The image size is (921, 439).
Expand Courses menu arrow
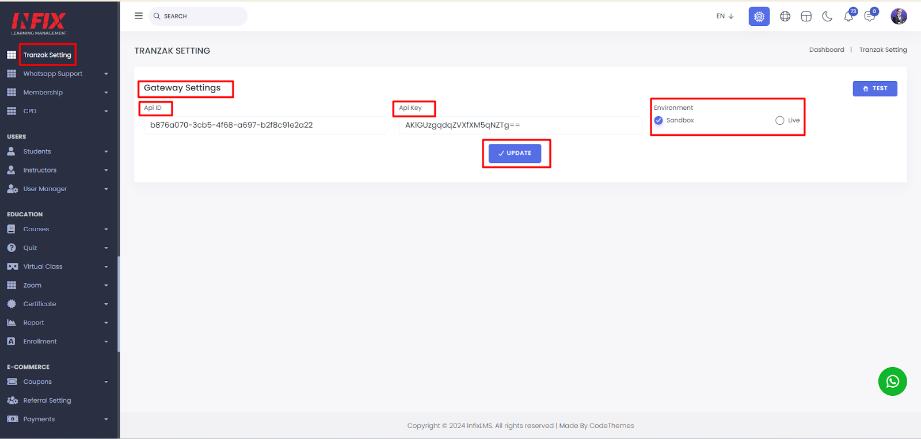106,229
